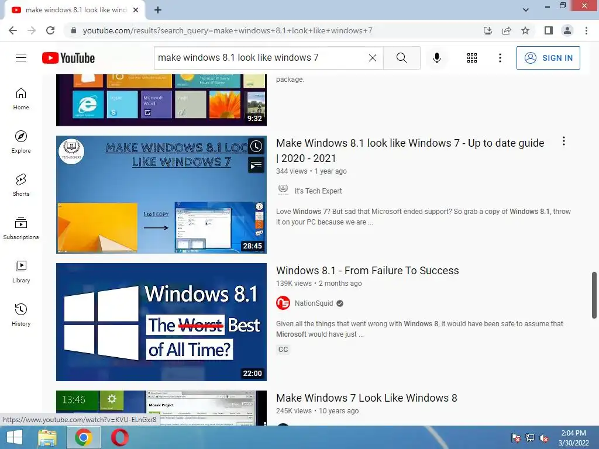Open options menu for Up to date guide video
This screenshot has width=599, height=449.
pos(563,141)
